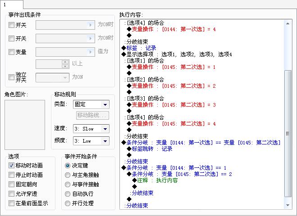Open the variable selector field

65,52
